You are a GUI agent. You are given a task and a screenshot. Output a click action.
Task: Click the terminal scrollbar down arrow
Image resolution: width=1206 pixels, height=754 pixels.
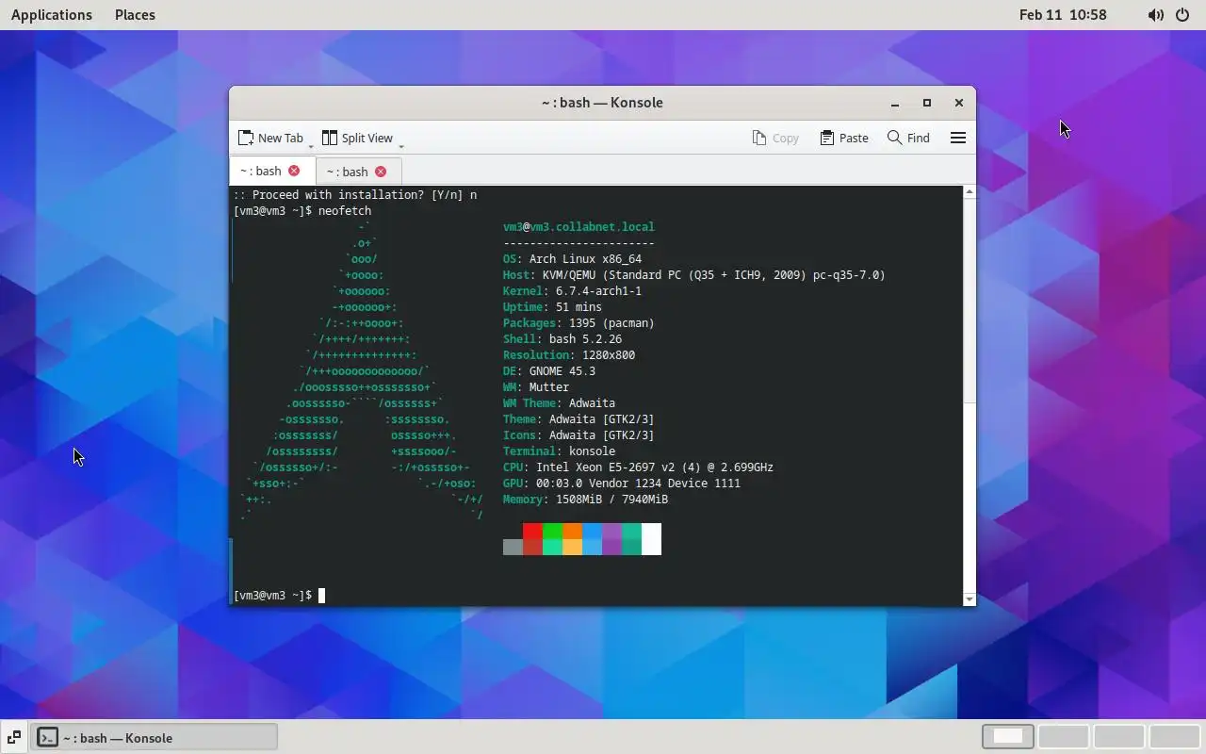970,599
